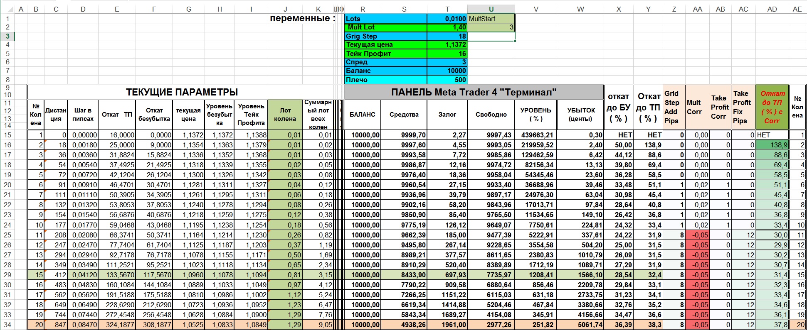
Task: Click the НЕТ cell in column AD
Action: pos(772,135)
